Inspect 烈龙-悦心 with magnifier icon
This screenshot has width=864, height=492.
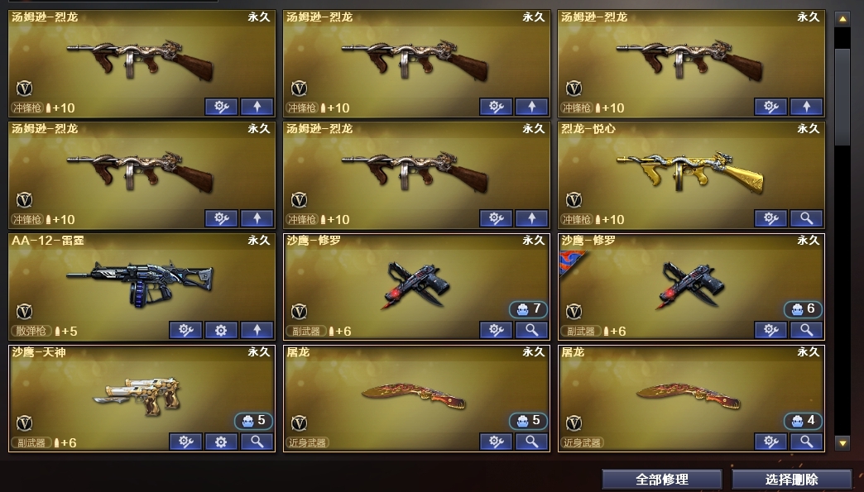[807, 218]
